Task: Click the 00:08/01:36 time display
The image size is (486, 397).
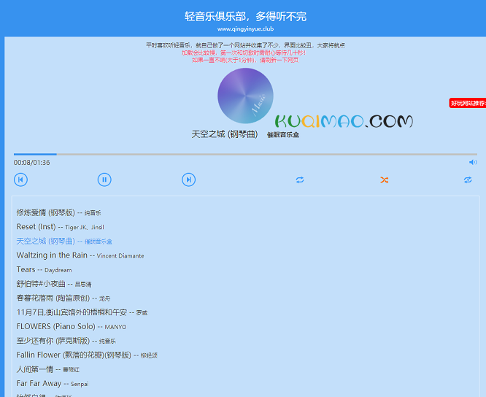Action: click(31, 163)
